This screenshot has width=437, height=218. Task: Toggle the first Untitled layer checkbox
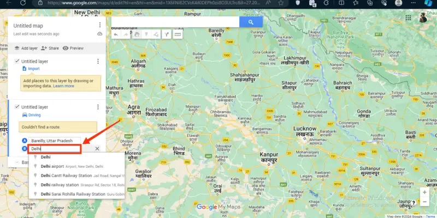click(x=17, y=61)
